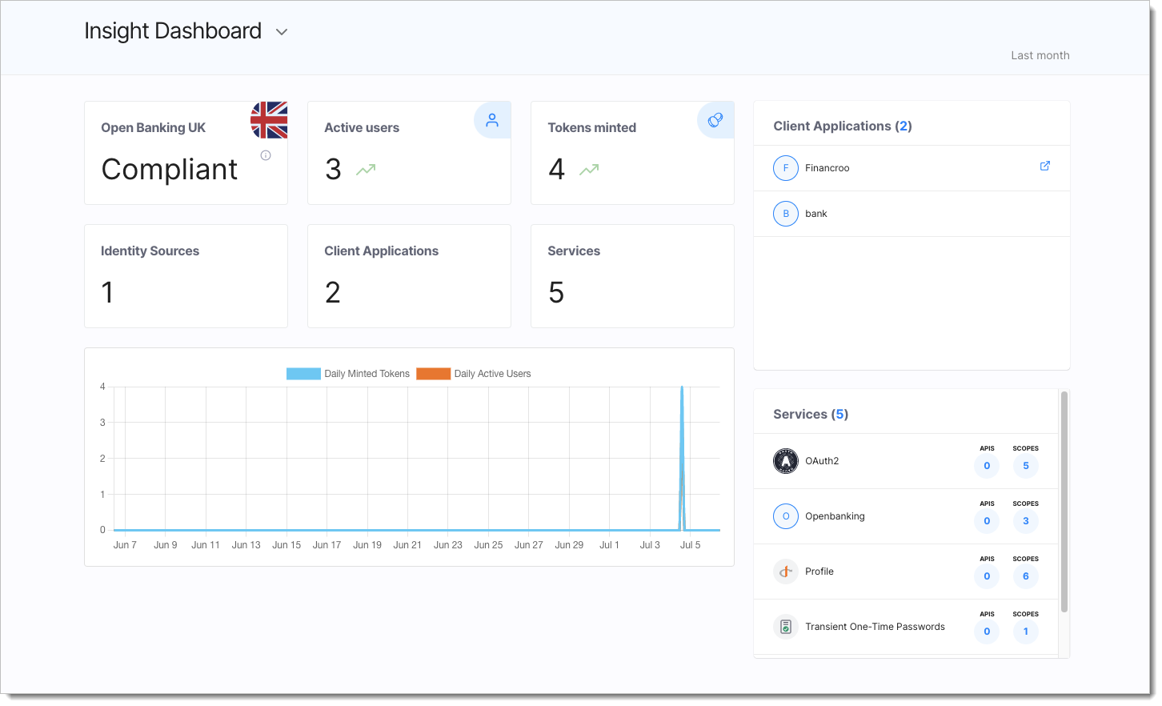The width and height of the screenshot is (1162, 706).
Task: Click the Profile APIs count badge
Action: [x=987, y=576]
